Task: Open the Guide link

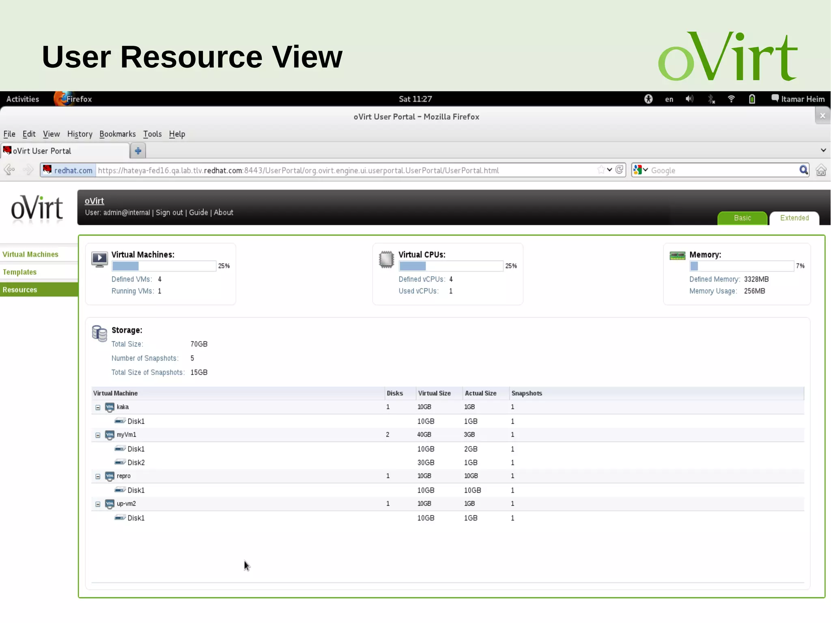Action: point(198,212)
